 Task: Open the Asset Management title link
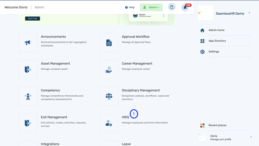pyautogui.click(x=55, y=63)
